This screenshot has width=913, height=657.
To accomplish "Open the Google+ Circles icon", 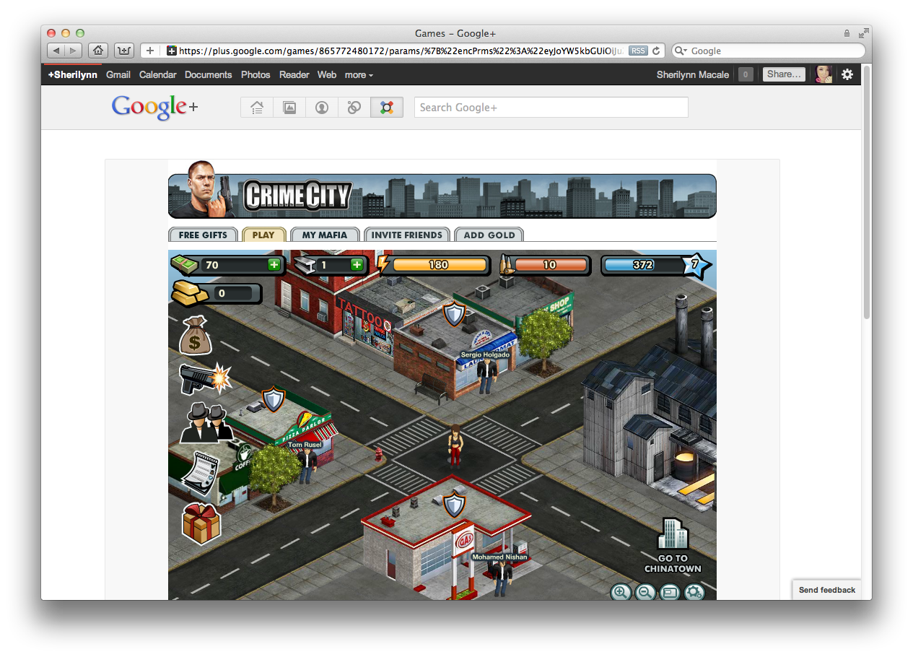I will point(354,108).
